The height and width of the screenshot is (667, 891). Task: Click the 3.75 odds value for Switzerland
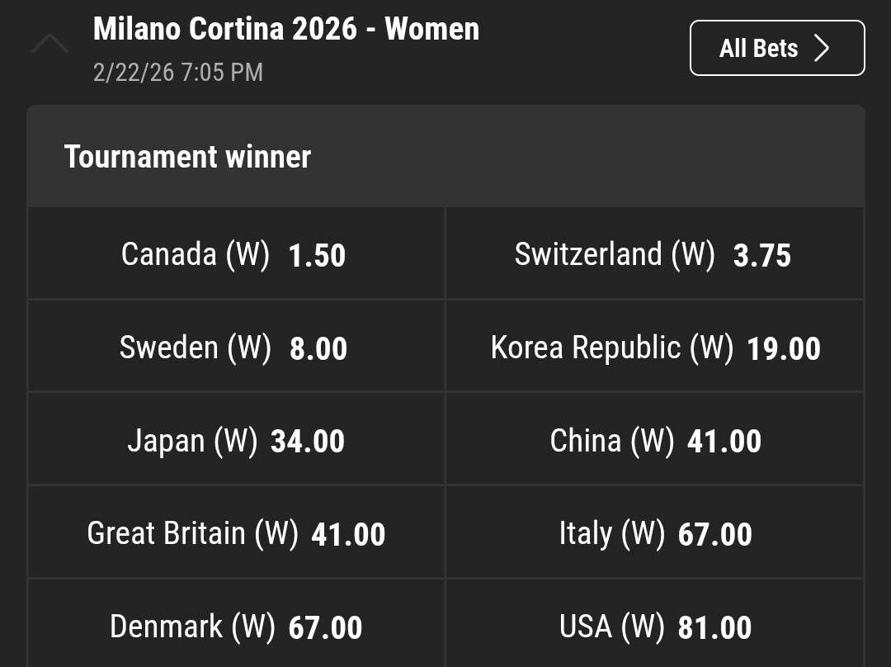pos(761,255)
